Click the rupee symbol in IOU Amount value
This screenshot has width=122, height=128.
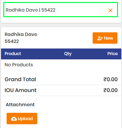point(105,90)
